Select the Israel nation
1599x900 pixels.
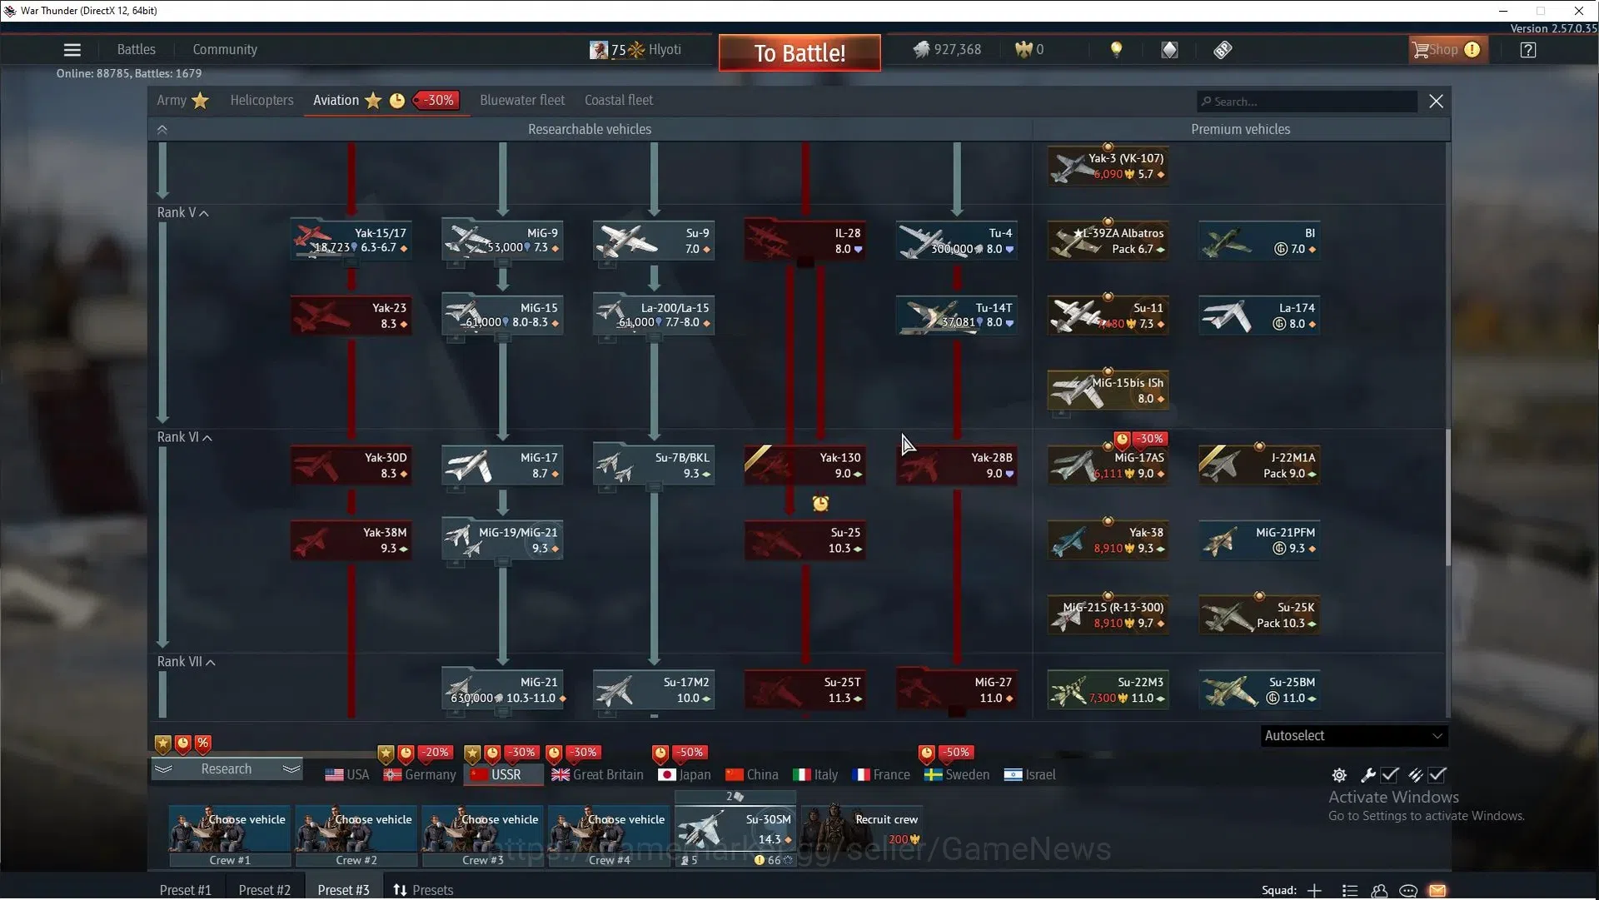coord(1030,776)
